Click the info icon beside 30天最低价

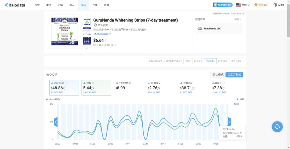115,45
